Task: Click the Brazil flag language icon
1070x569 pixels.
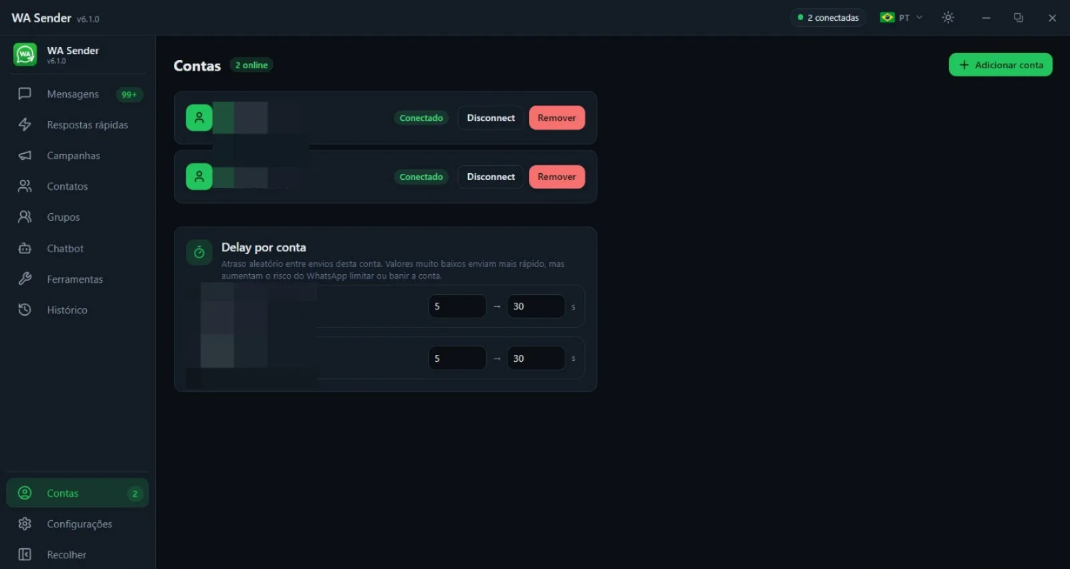Action: pyautogui.click(x=887, y=17)
